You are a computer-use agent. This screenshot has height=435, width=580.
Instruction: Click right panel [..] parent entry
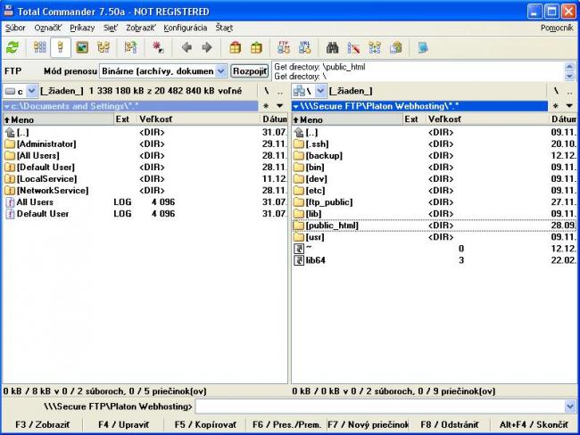(x=435, y=132)
